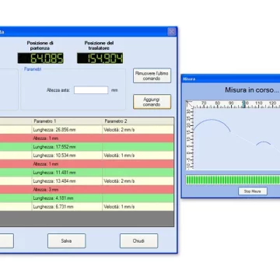This screenshot has width=280, height=280.
Task: Select the Lunghezza: 6.731 mm row
Action: (x=86, y=207)
